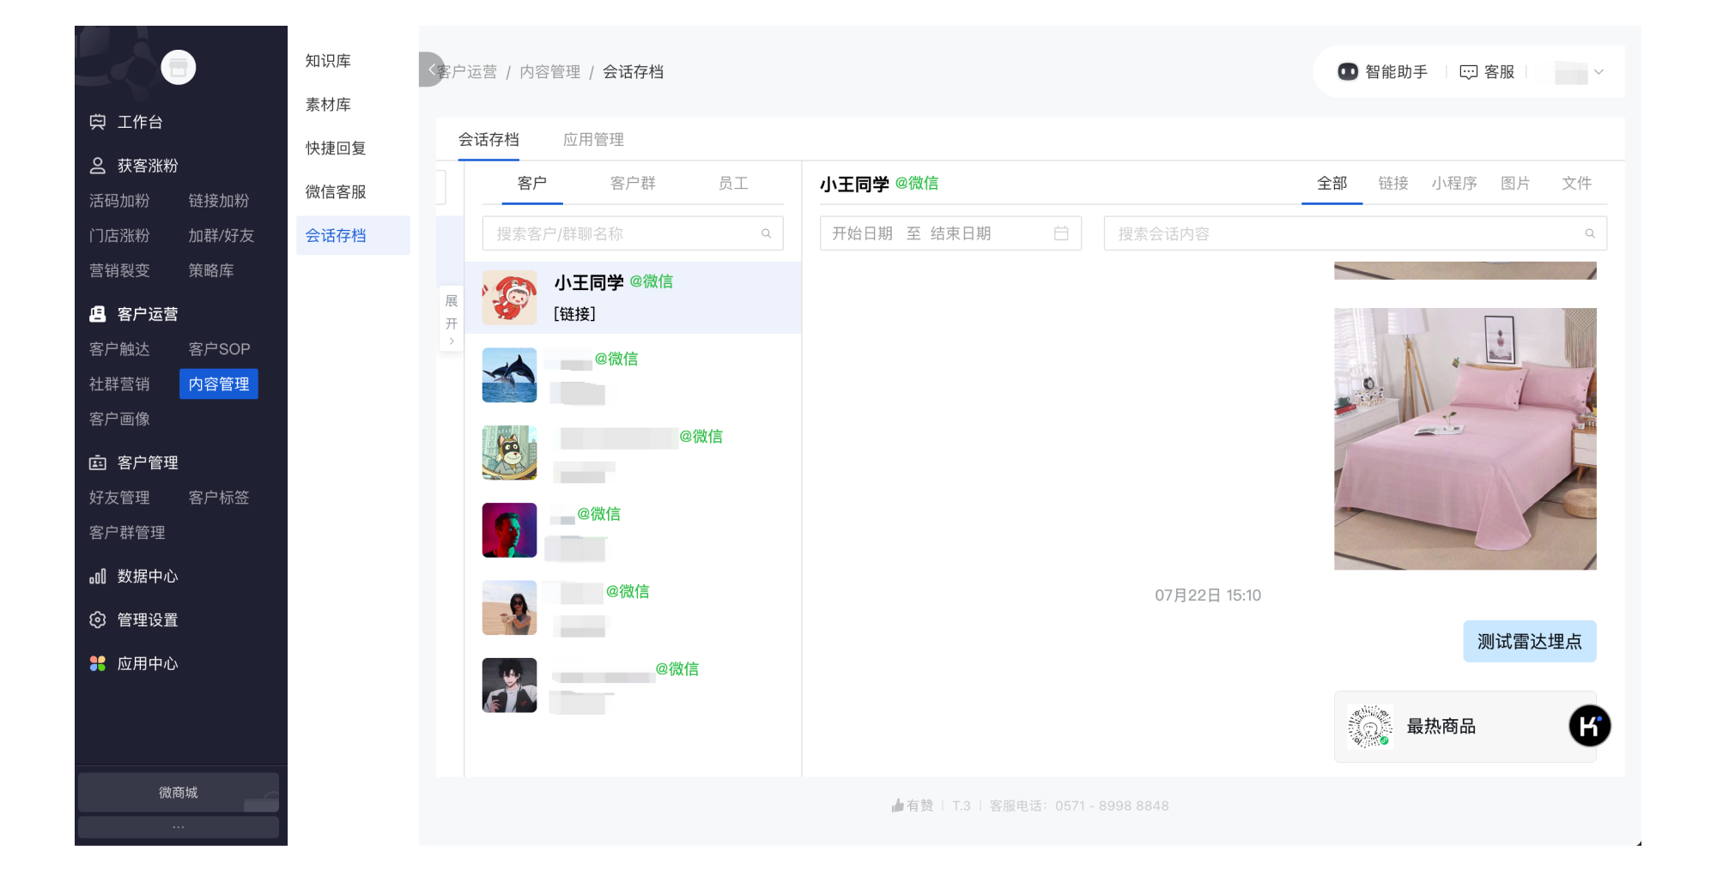This screenshot has height=870, width=1717.
Task: Click the calendar icon in date range field
Action: coord(1061,233)
